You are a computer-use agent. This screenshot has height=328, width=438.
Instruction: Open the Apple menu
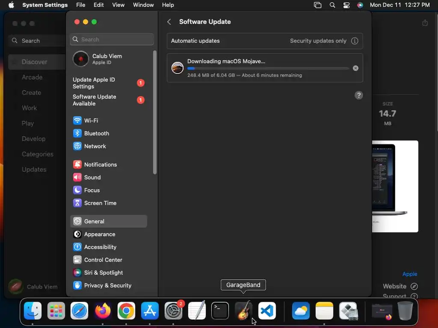[11, 5]
